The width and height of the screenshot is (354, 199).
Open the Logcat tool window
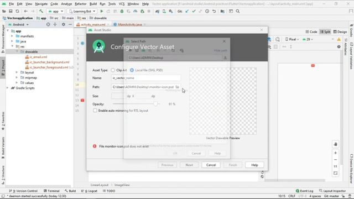pos(90,191)
